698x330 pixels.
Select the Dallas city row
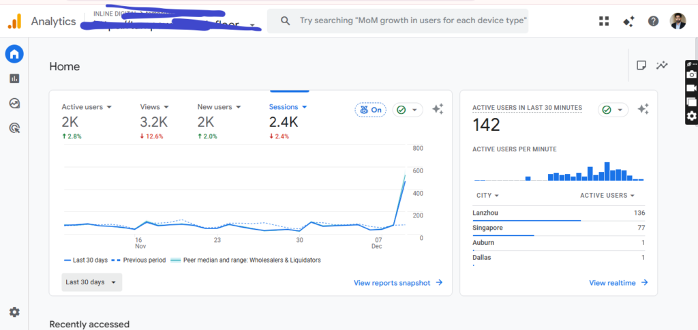(x=559, y=258)
